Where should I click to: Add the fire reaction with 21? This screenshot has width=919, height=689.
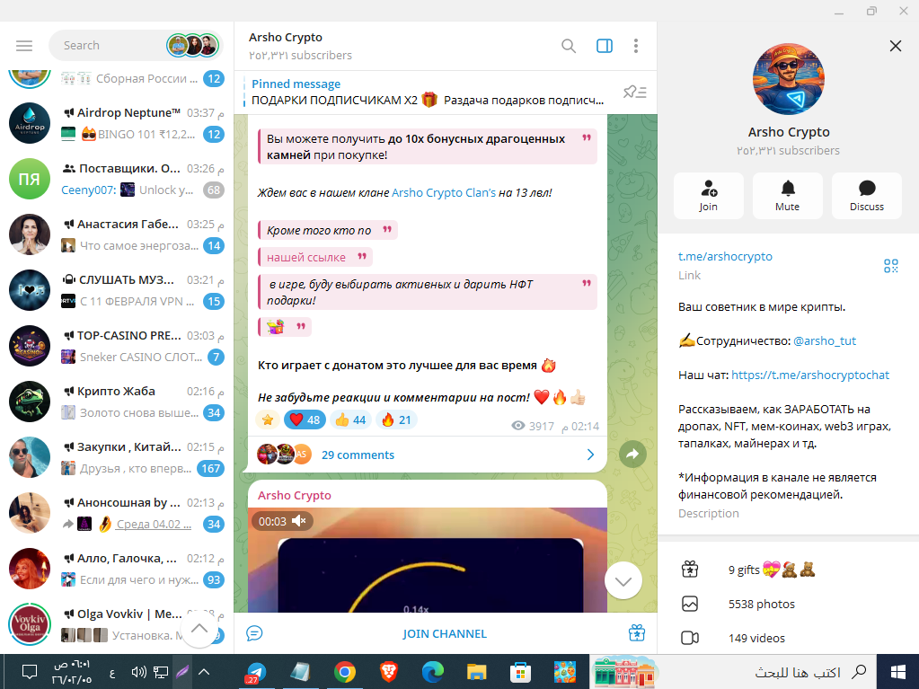396,420
